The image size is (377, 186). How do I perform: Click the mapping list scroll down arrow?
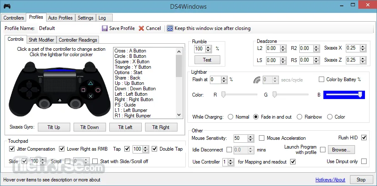[x=179, y=115]
